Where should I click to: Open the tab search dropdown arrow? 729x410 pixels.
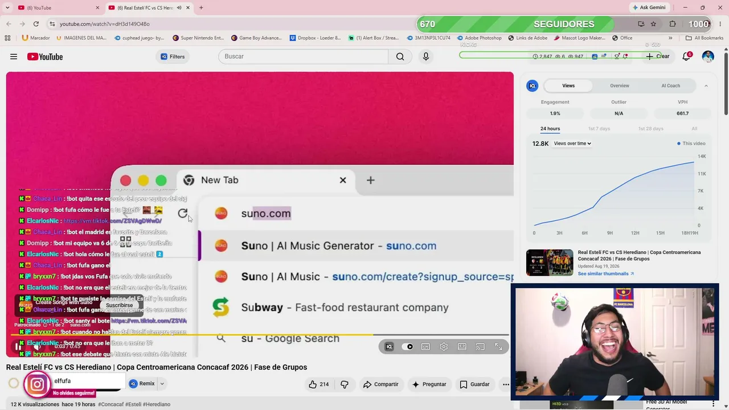pos(7,7)
